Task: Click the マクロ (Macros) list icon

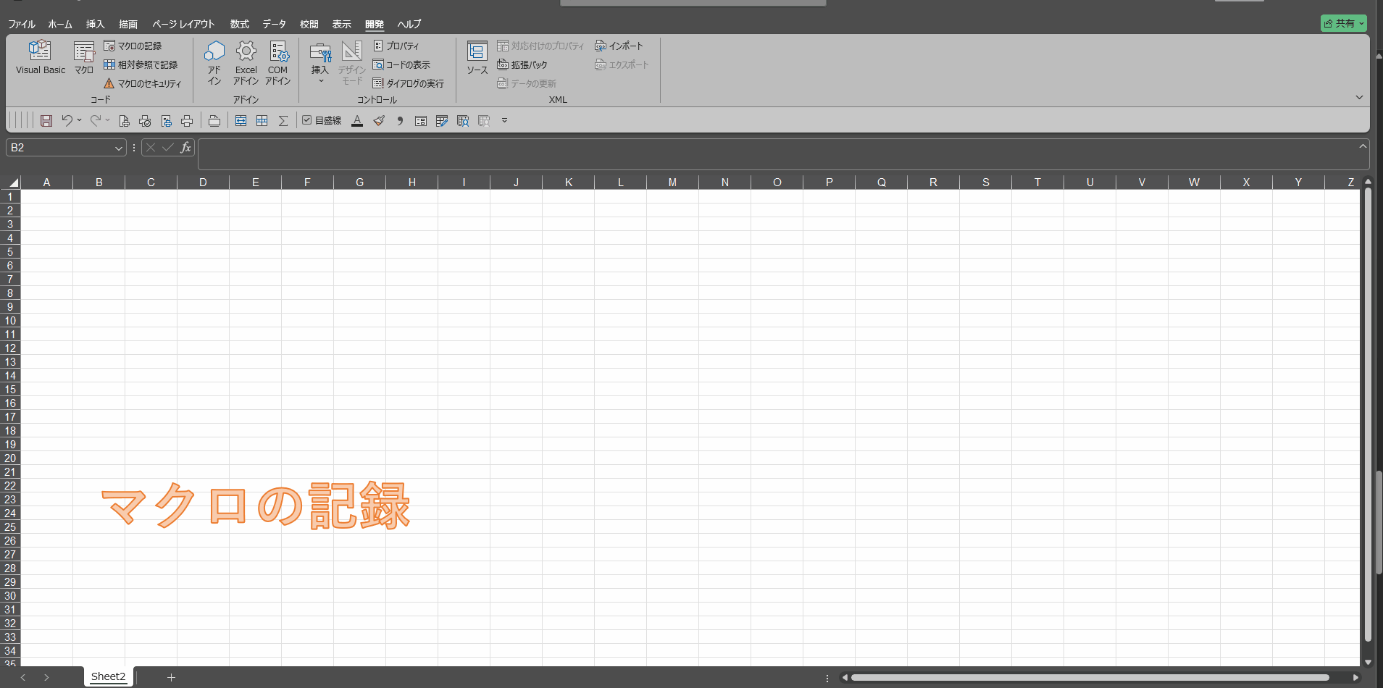Action: coord(84,57)
